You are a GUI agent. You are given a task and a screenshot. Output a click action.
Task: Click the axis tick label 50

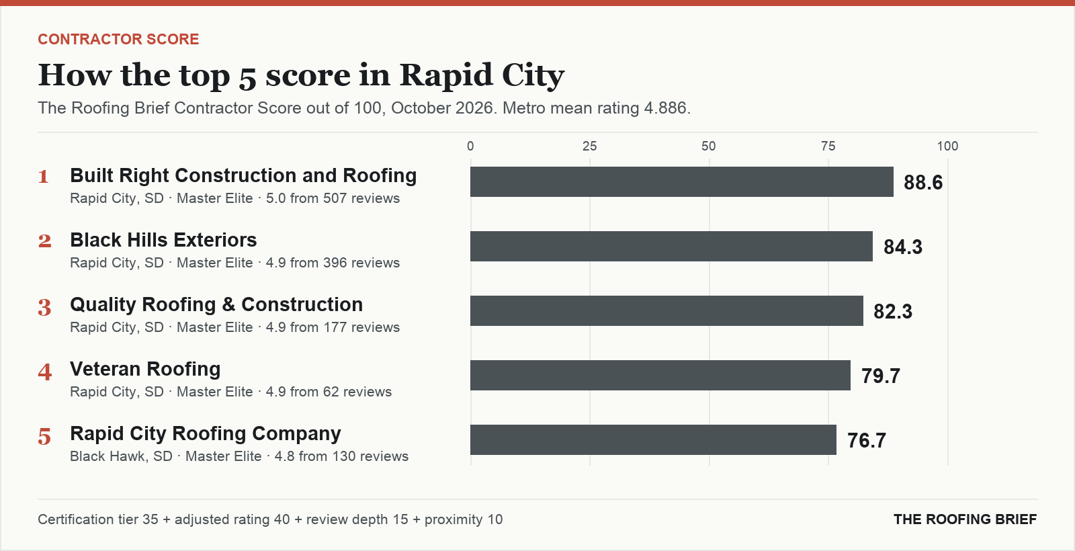click(709, 146)
